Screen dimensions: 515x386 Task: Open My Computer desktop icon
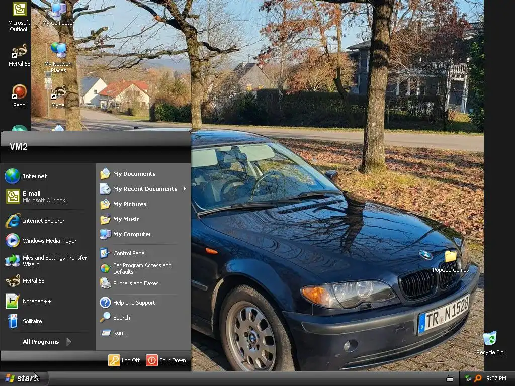tap(58, 14)
